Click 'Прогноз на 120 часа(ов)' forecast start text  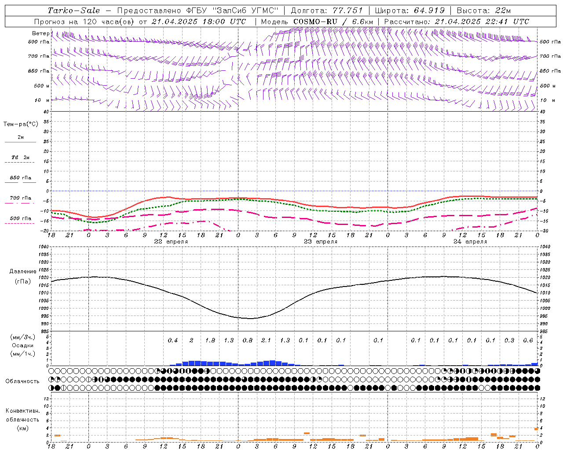pos(84,22)
